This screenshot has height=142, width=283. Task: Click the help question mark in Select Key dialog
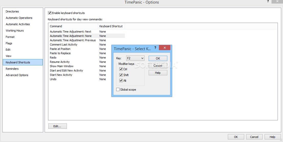155,48
